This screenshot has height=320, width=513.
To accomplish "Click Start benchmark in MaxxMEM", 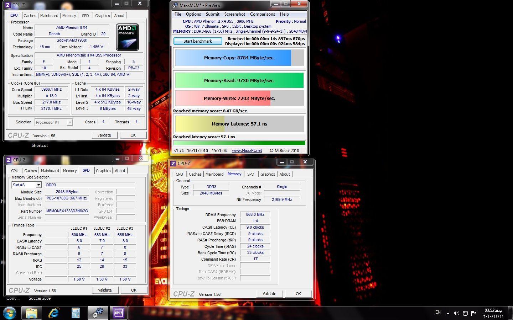I will [198, 41].
